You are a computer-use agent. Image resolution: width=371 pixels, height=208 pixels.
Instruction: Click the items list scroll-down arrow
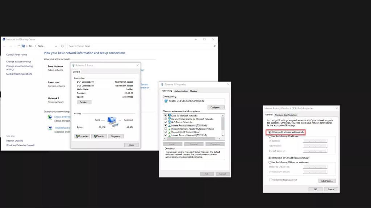223,135
